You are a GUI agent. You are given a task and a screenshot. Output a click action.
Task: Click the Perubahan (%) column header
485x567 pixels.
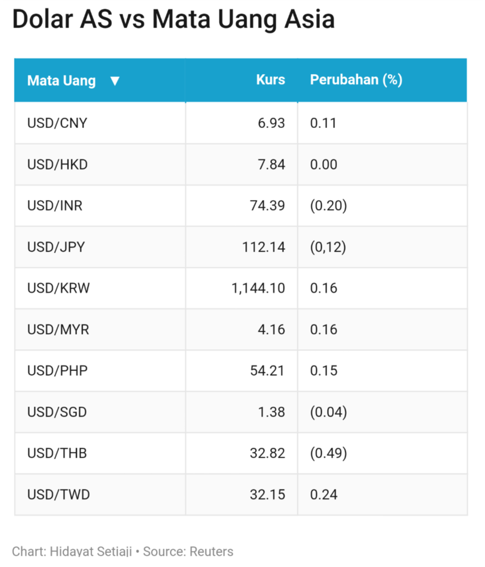coord(356,80)
